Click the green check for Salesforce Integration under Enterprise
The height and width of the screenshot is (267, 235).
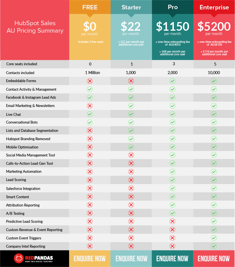[214, 189]
